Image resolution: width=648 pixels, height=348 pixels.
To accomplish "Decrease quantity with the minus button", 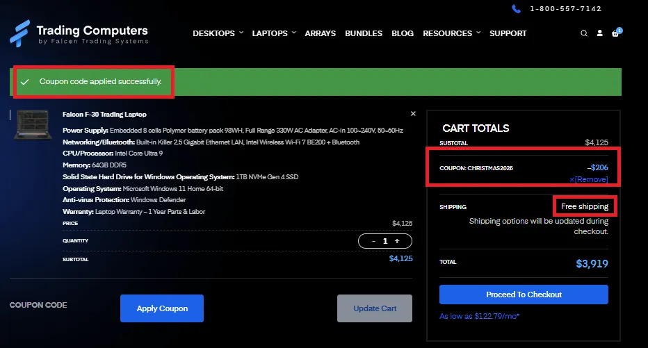I will click(373, 241).
